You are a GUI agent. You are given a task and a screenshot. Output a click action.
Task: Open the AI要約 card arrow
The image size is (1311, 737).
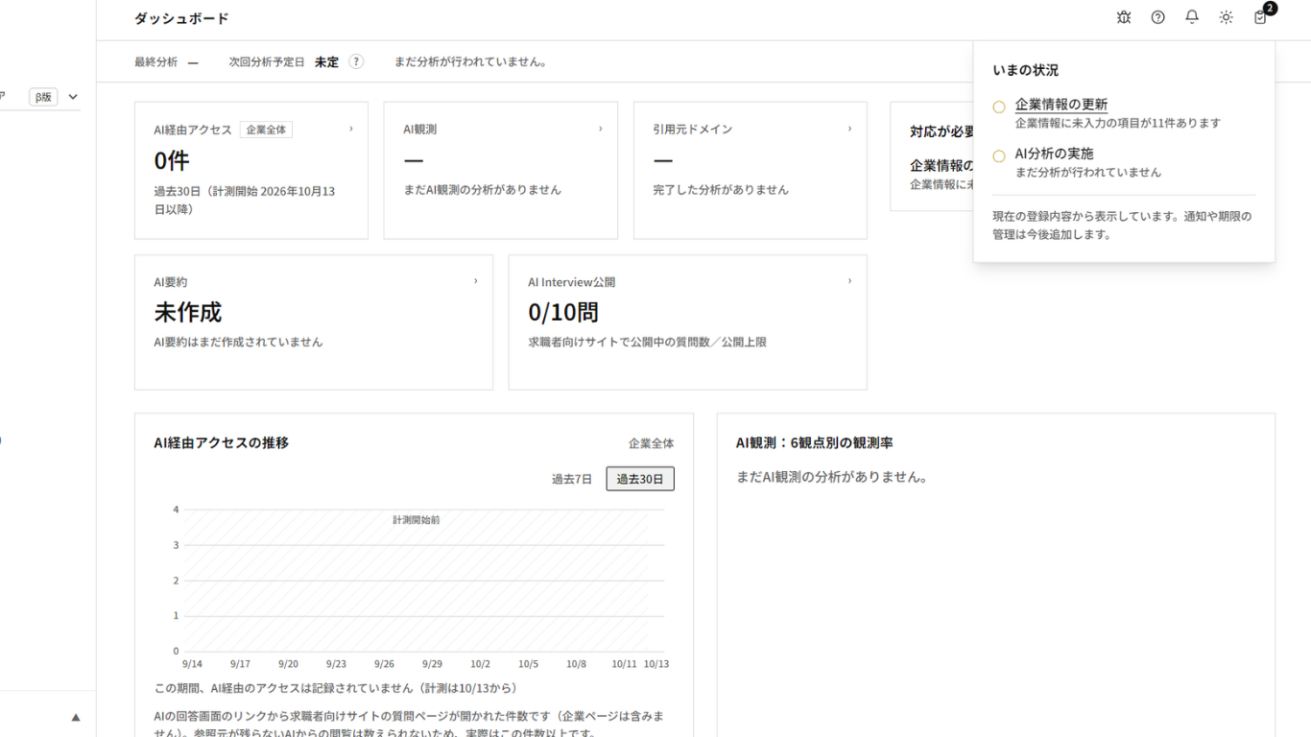pos(476,281)
